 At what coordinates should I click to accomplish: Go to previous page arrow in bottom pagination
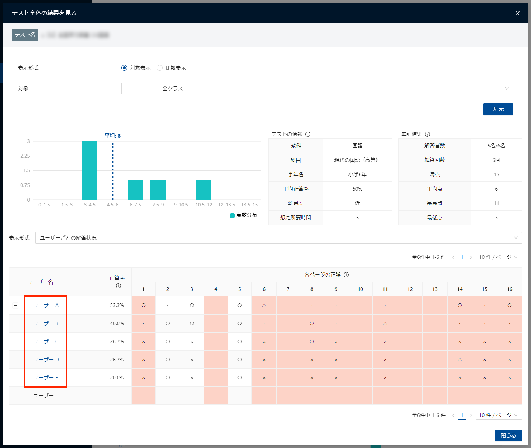pyautogui.click(x=453, y=416)
